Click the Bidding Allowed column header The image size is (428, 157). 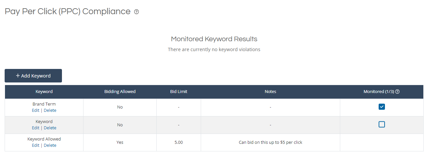(120, 92)
